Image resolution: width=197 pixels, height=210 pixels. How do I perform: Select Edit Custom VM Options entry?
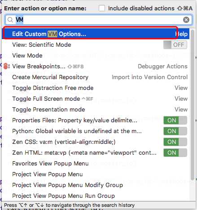[96, 34]
